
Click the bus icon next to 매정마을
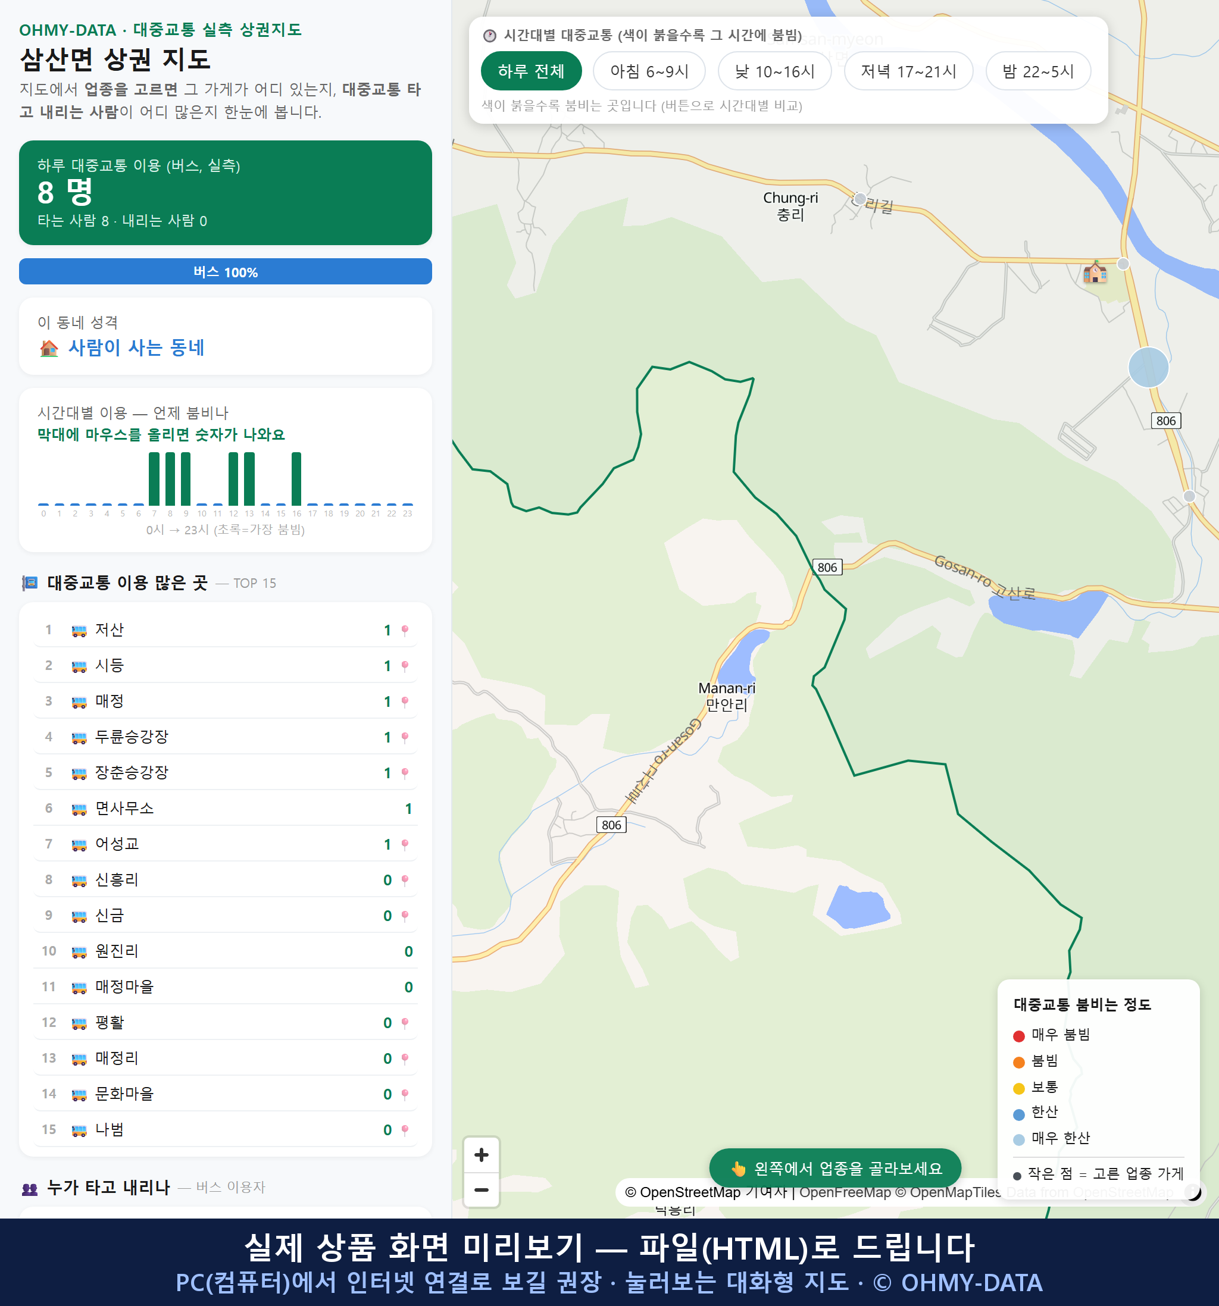tap(79, 987)
